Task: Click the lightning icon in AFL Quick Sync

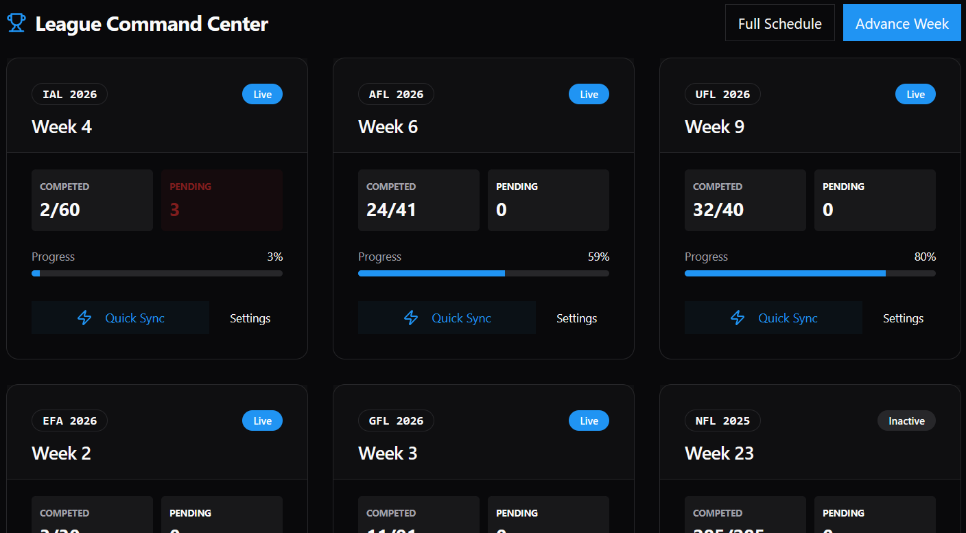Action: coord(411,318)
